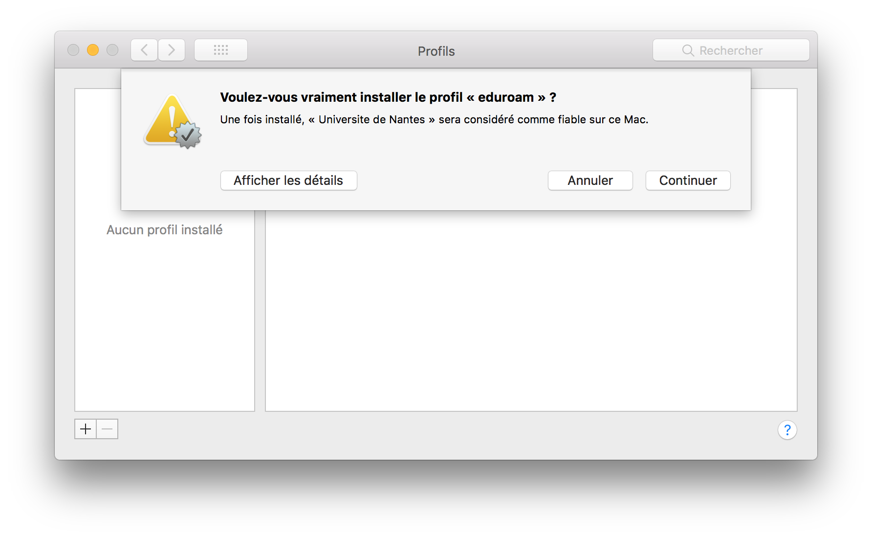Open details with "Afficher les détails"

[288, 180]
